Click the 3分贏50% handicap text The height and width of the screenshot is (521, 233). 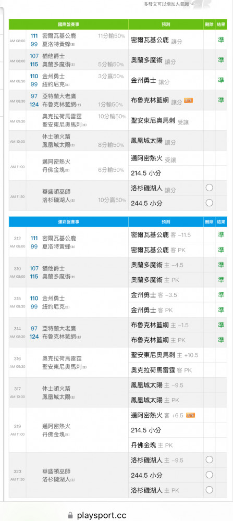click(112, 76)
